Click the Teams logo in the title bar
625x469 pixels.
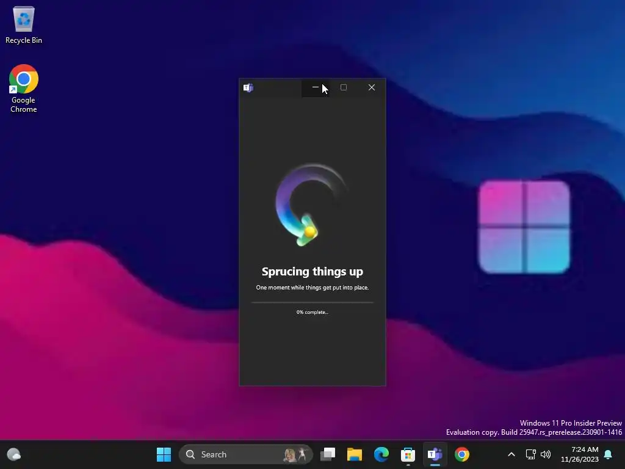[x=248, y=88]
